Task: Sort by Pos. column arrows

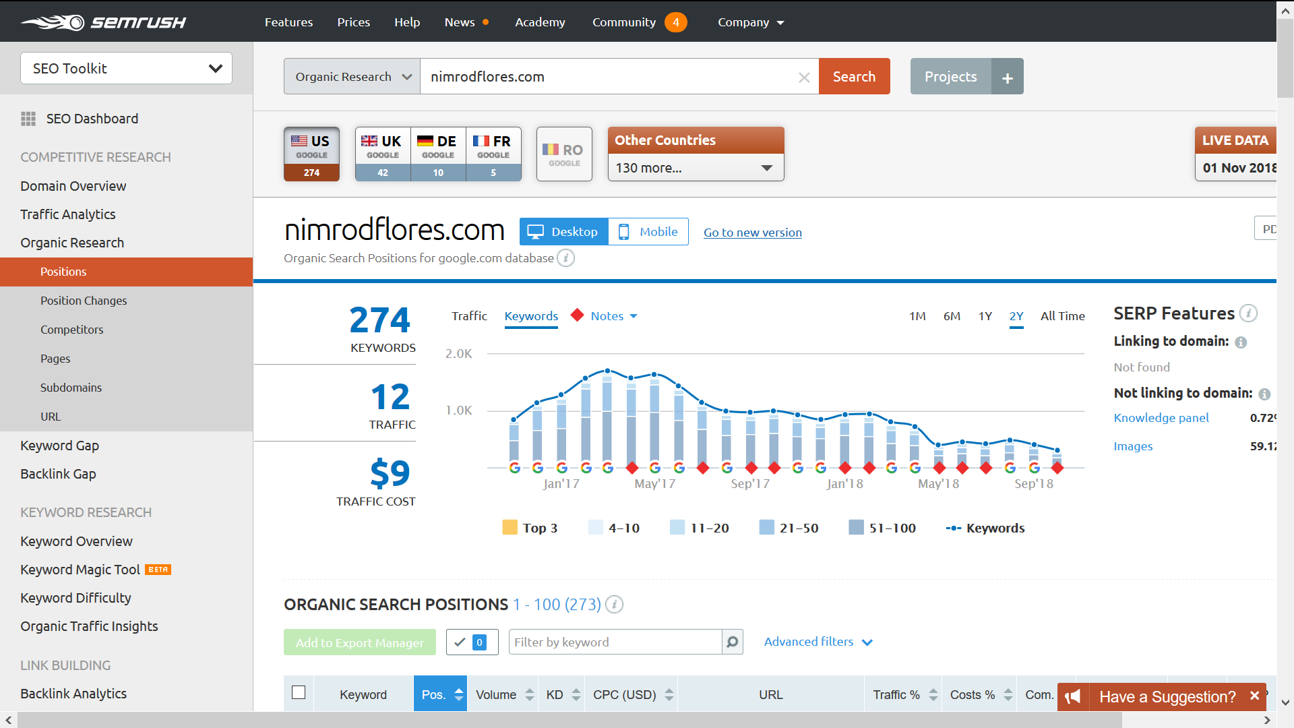Action: point(459,694)
